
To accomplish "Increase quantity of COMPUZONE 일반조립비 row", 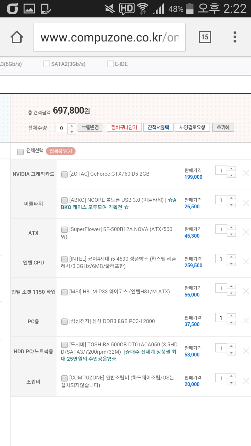I will [231, 376].
